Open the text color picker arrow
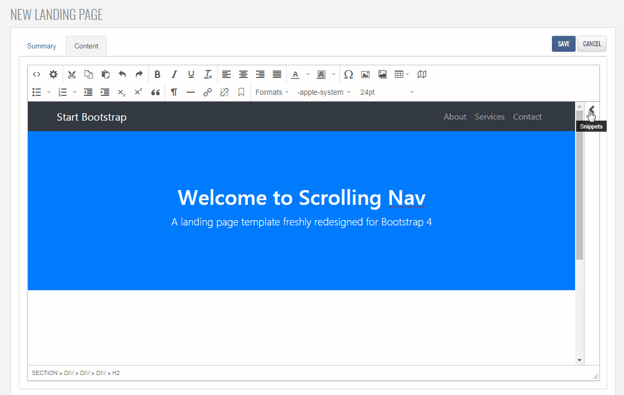Image resolution: width=624 pixels, height=395 pixels. [x=308, y=74]
